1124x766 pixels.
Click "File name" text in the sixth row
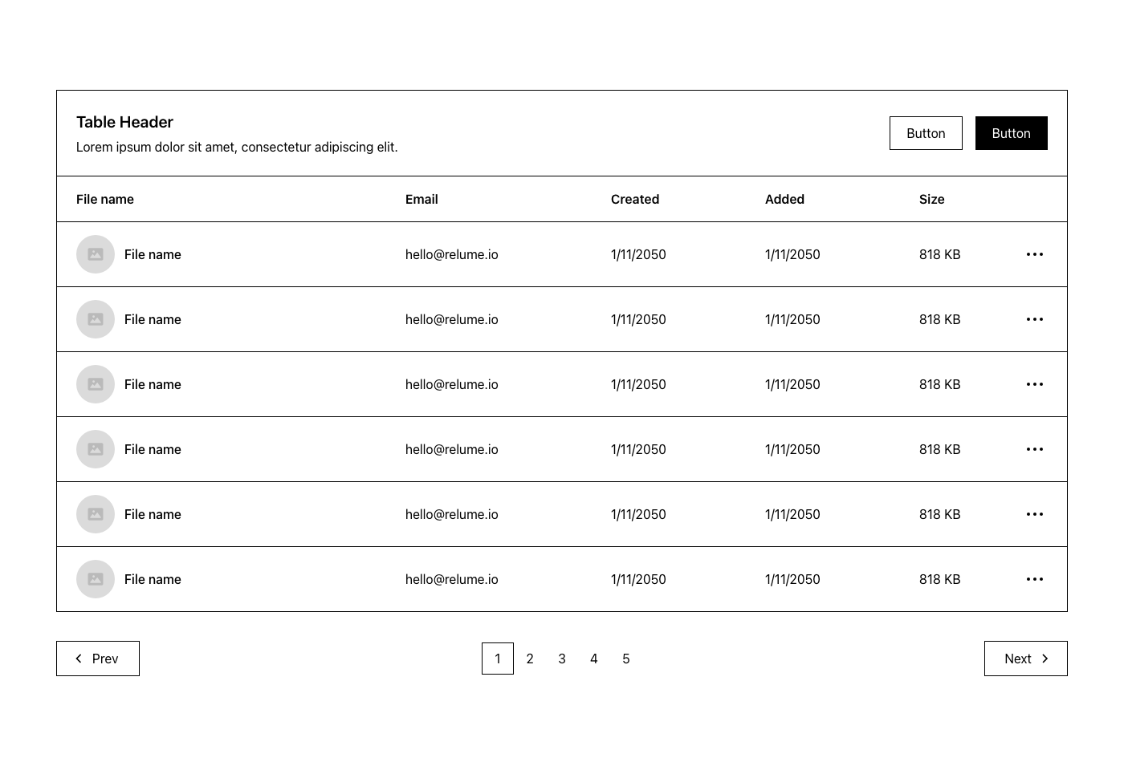coord(153,579)
